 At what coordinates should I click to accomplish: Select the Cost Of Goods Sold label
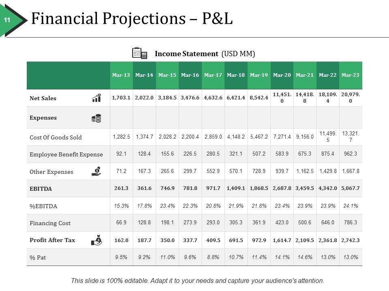pos(56,137)
